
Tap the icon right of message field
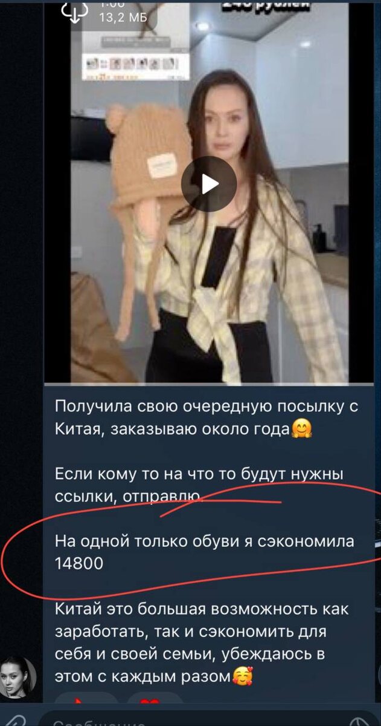point(363,720)
